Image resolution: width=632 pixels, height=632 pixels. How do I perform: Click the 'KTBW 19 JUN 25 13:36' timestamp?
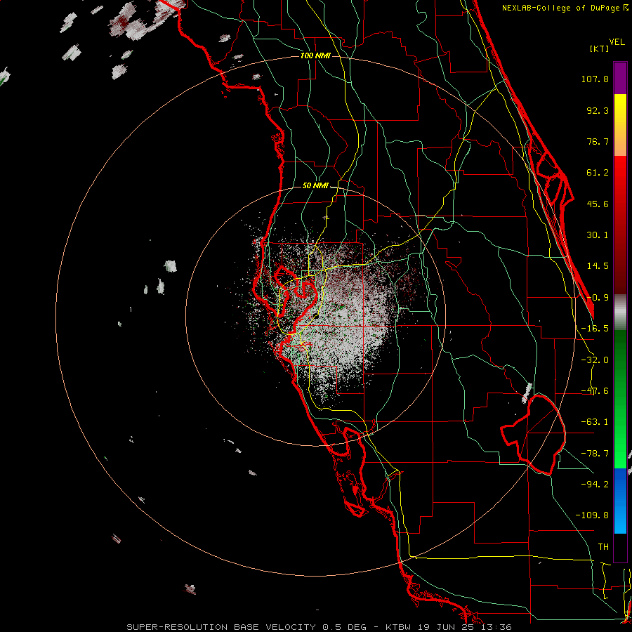pyautogui.click(x=449, y=627)
